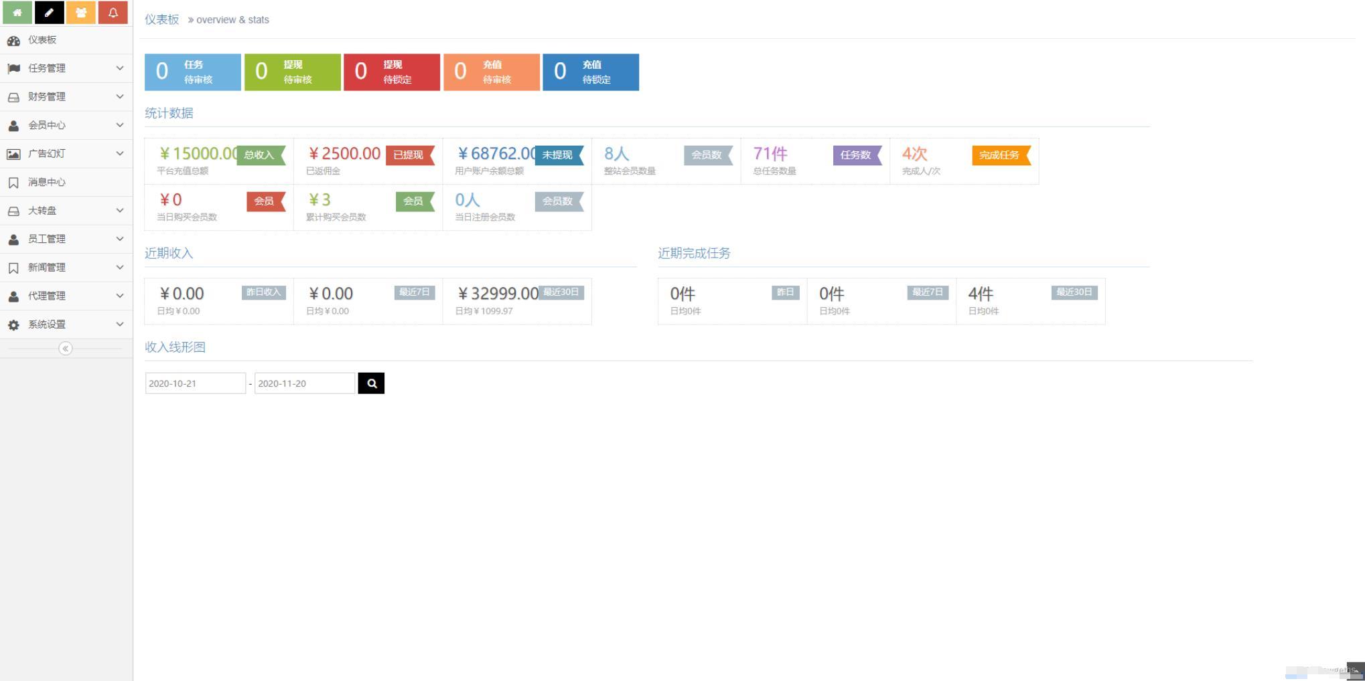Click the 仪表板 breadcrumb link
This screenshot has height=681, width=1365.
point(162,19)
